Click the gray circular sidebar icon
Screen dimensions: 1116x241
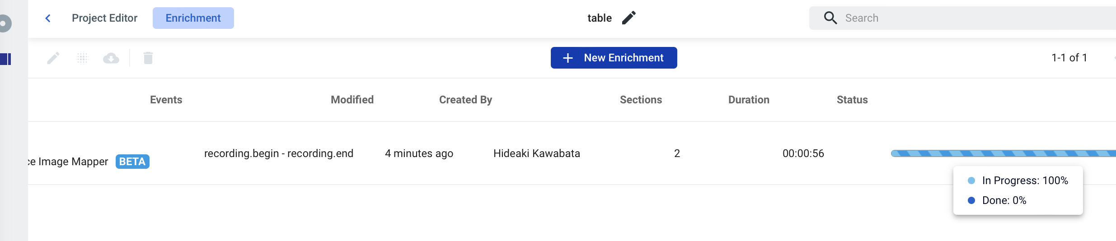point(5,23)
